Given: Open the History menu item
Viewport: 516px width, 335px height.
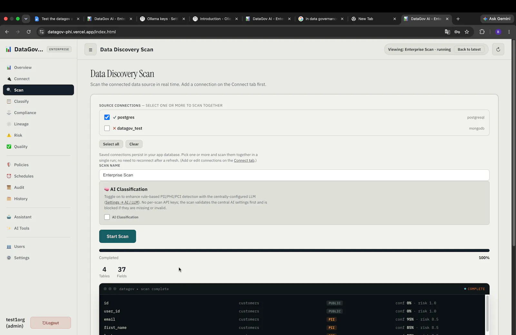Looking at the screenshot, I should pyautogui.click(x=38, y=199).
